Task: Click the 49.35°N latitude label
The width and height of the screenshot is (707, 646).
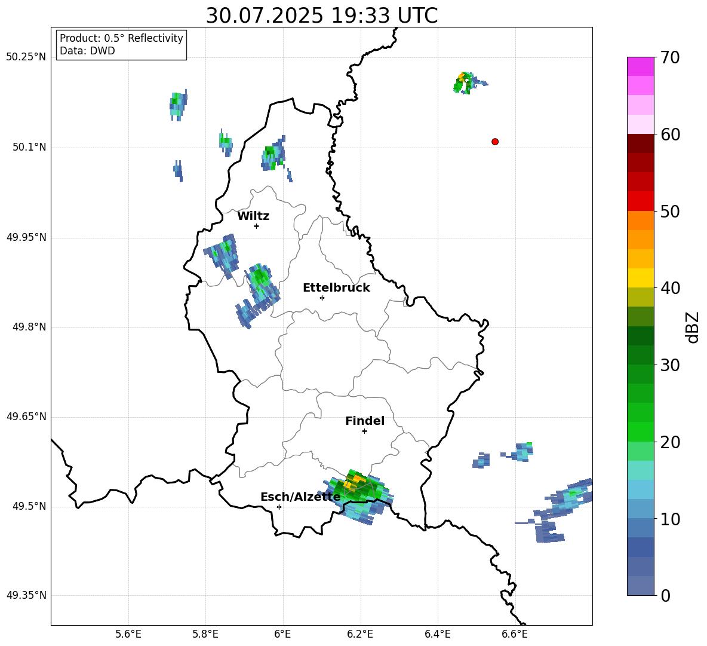Action: [26, 595]
